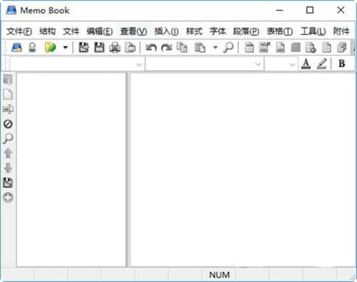Open the 结构 menu
This screenshot has height=282, width=357.
[x=48, y=31]
